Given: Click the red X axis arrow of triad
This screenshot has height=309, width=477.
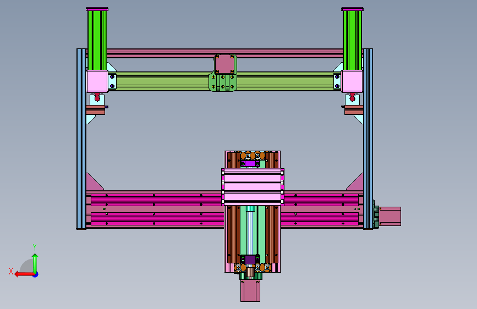Looking at the screenshot, I should pyautogui.click(x=24, y=274).
